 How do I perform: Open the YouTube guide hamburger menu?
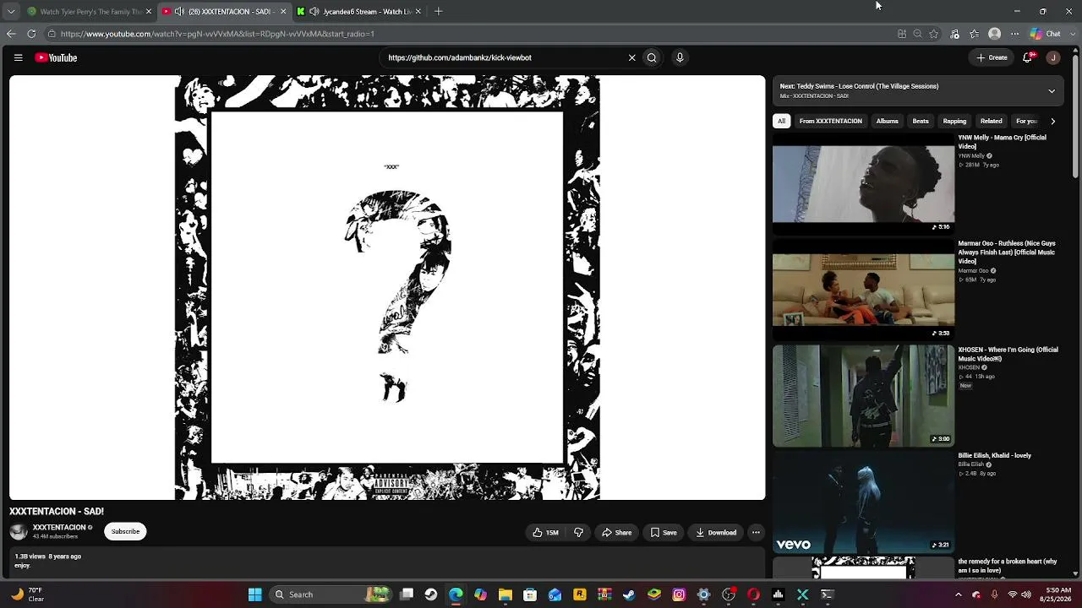[18, 57]
